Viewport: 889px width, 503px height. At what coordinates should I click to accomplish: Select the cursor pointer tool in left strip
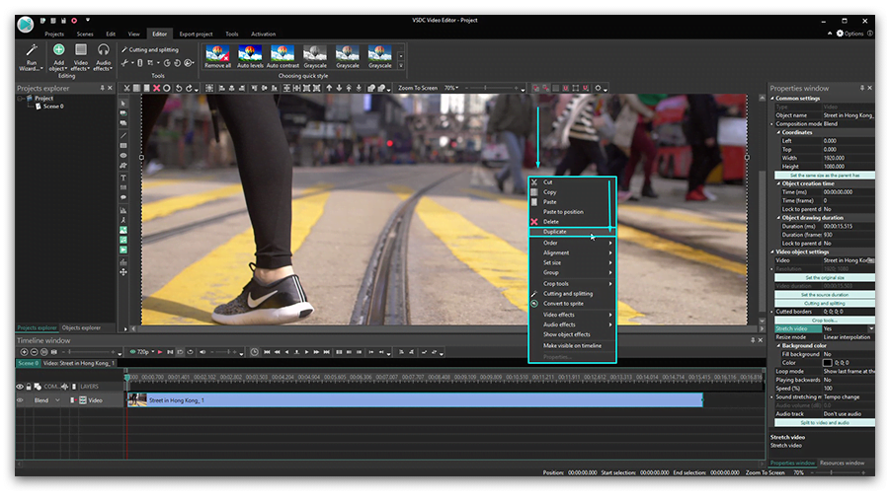tap(123, 104)
